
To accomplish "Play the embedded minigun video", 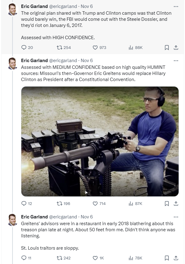I will 100,141.
